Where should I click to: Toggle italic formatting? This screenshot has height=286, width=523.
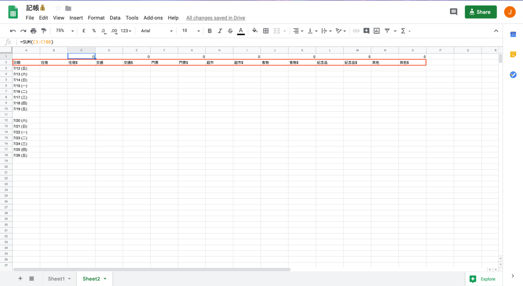(x=220, y=31)
